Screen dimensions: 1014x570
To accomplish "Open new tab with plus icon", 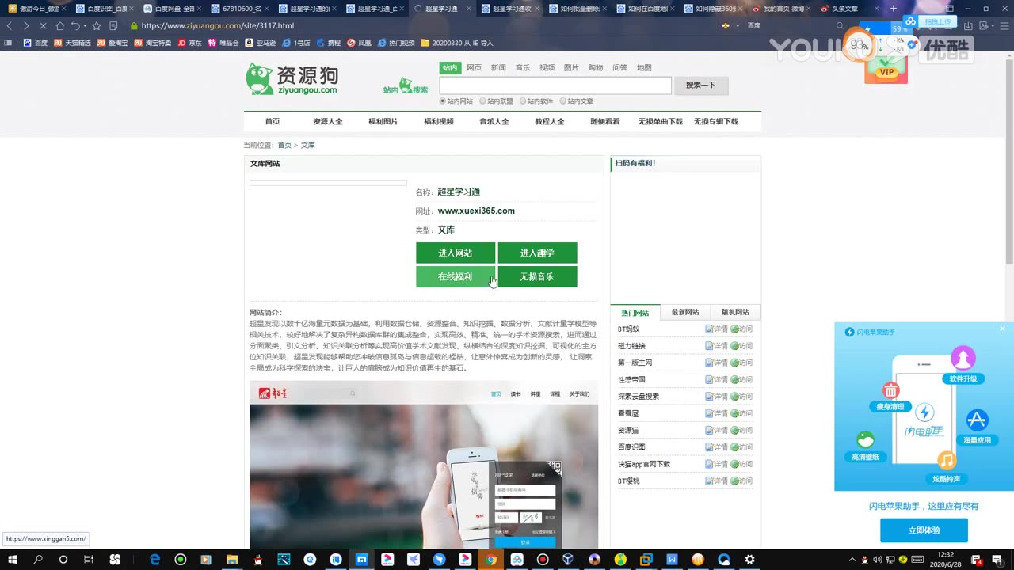I will [x=894, y=9].
